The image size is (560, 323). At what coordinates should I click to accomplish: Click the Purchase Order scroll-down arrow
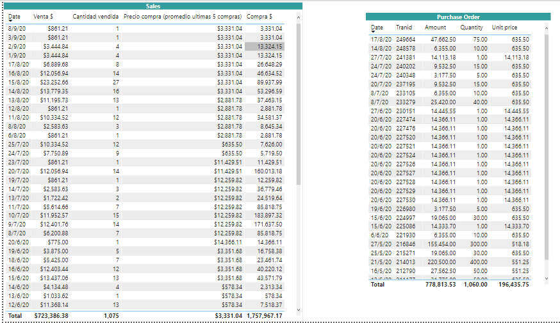click(546, 278)
